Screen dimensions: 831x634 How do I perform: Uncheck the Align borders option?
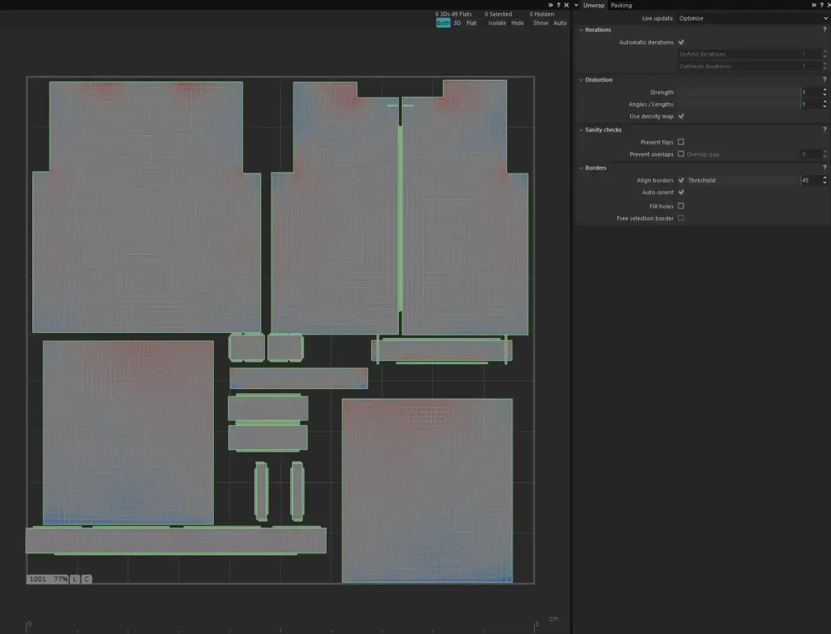(x=681, y=180)
